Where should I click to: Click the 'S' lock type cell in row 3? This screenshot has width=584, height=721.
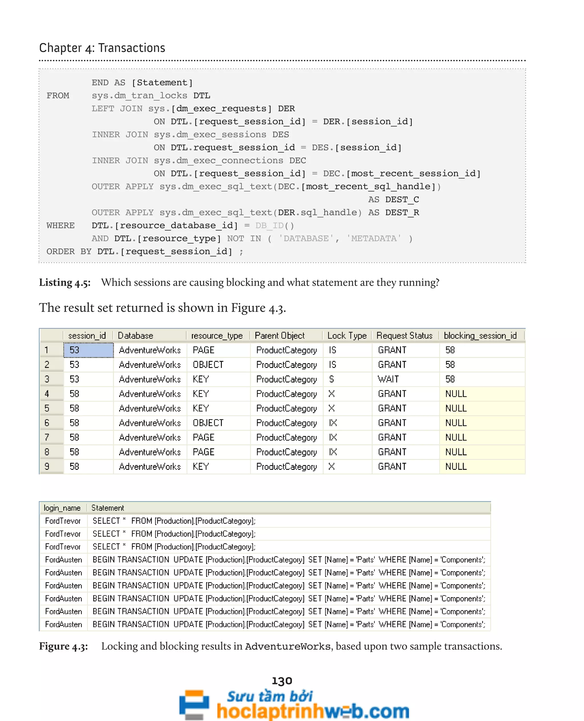pos(348,379)
